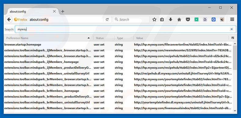Click the green play extension icon

(x=196, y=19)
